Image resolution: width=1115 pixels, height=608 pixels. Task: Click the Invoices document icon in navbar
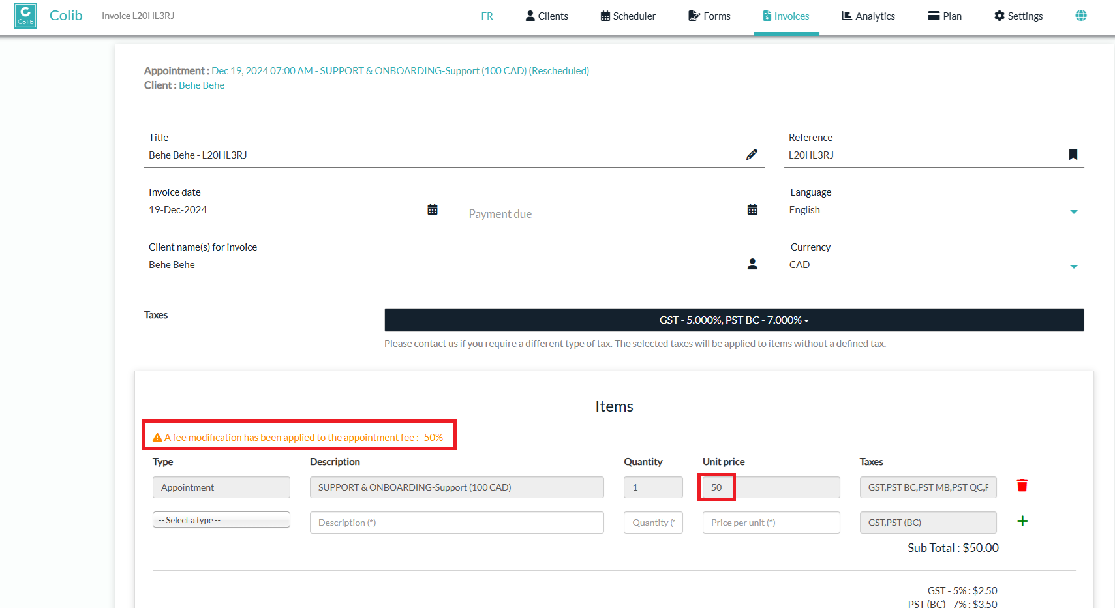767,16
